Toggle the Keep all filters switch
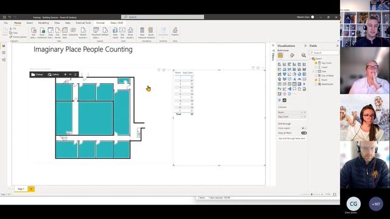 (304, 133)
